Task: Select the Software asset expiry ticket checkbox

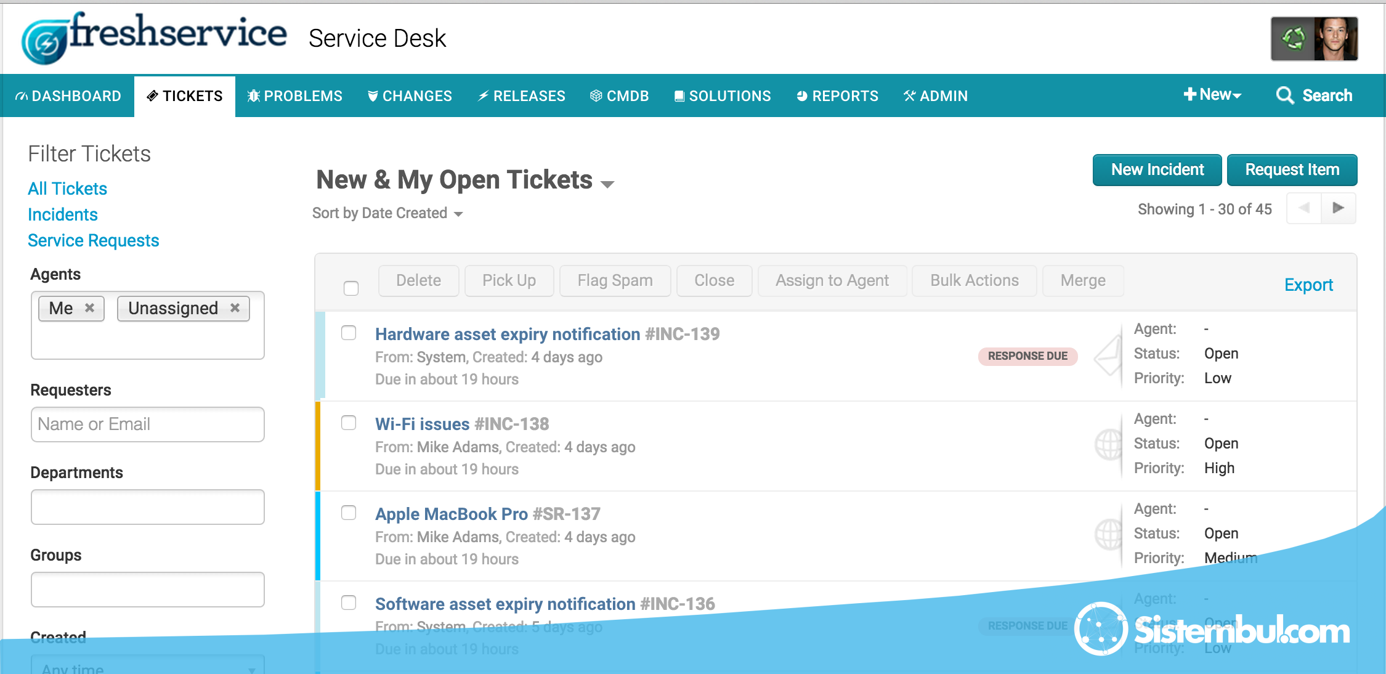Action: 349,603
